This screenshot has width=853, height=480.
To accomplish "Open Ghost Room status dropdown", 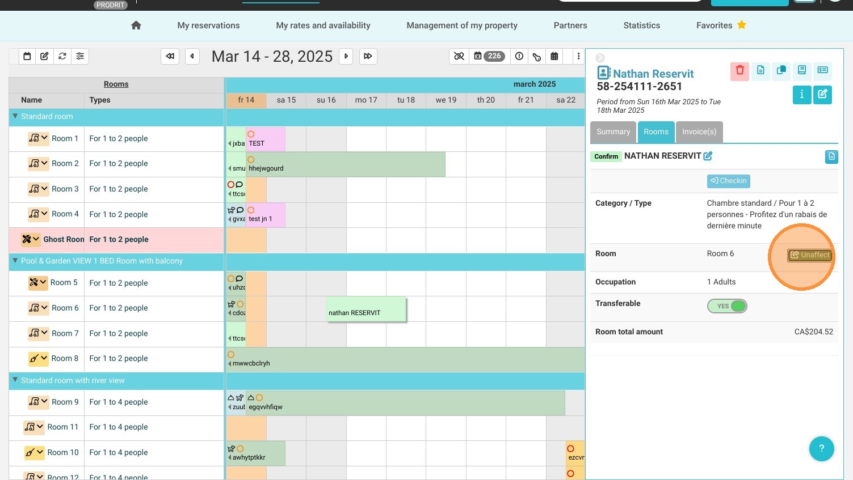I will click(30, 239).
